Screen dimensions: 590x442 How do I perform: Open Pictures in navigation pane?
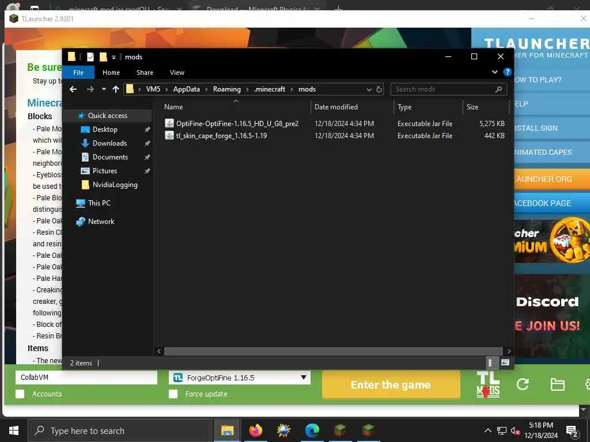105,170
